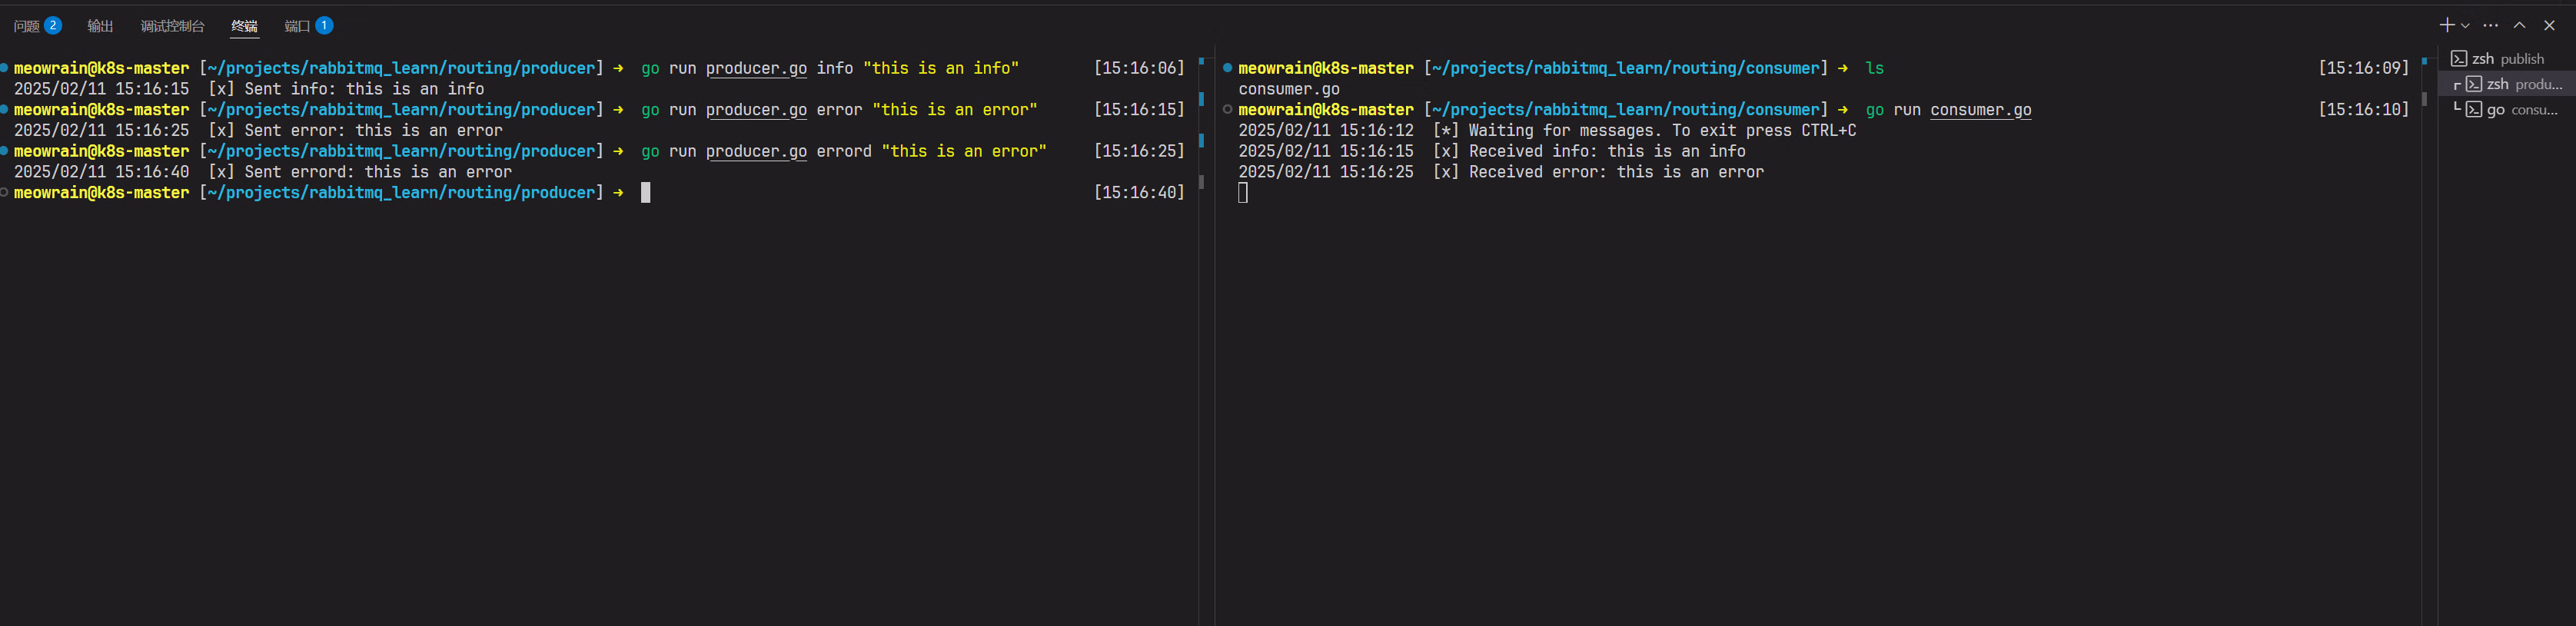Click the command marker beside the first producer command
This screenshot has height=626, width=2576.
5,68
